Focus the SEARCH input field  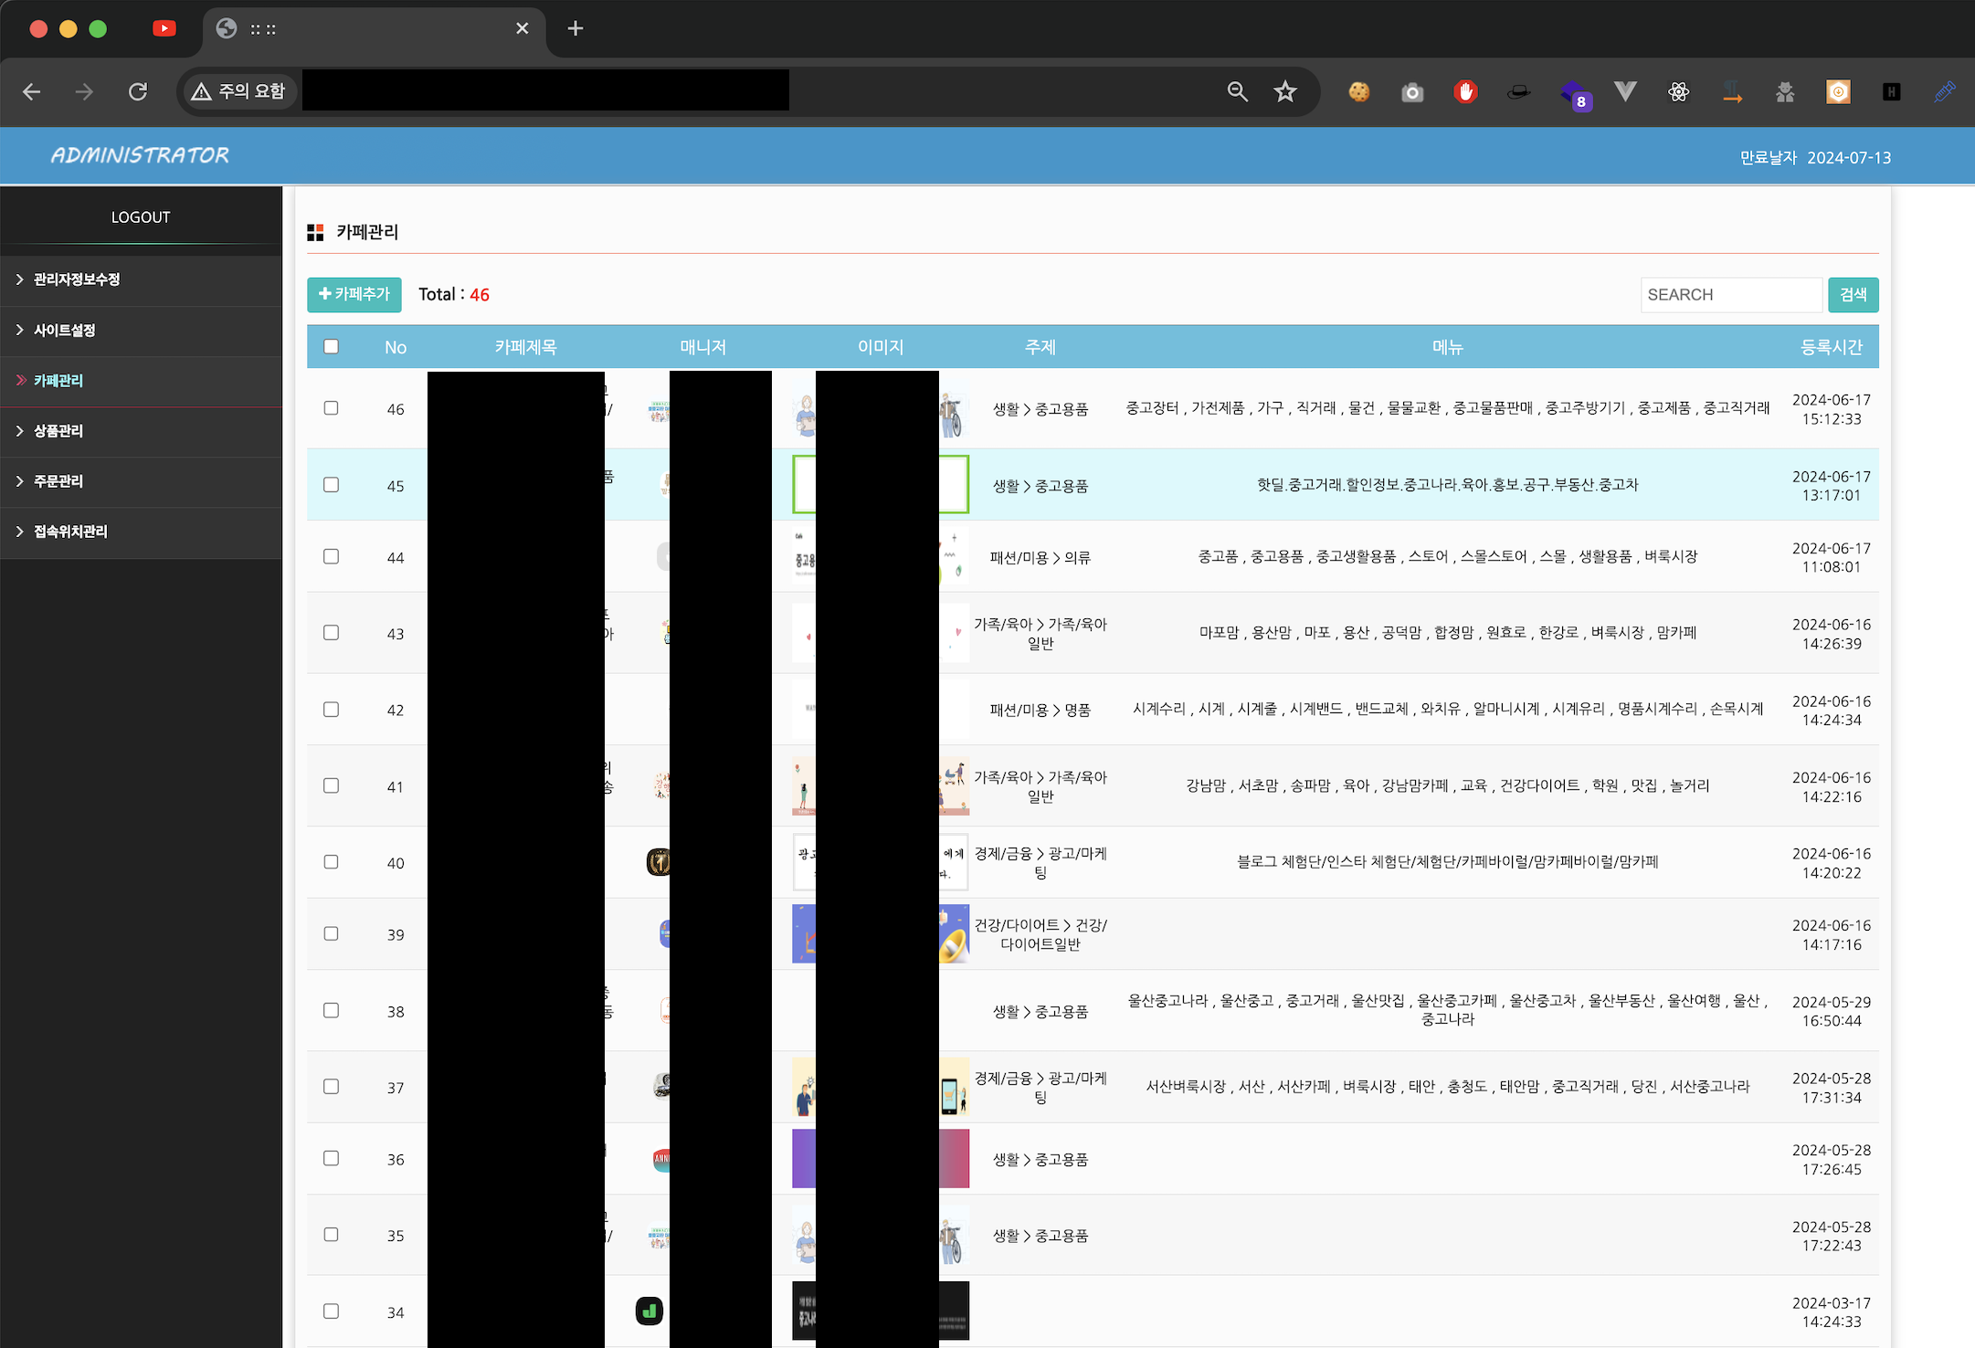pyautogui.click(x=1730, y=294)
